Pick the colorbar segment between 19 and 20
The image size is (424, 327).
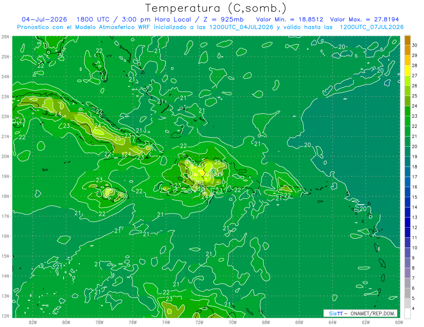[x=407, y=151]
